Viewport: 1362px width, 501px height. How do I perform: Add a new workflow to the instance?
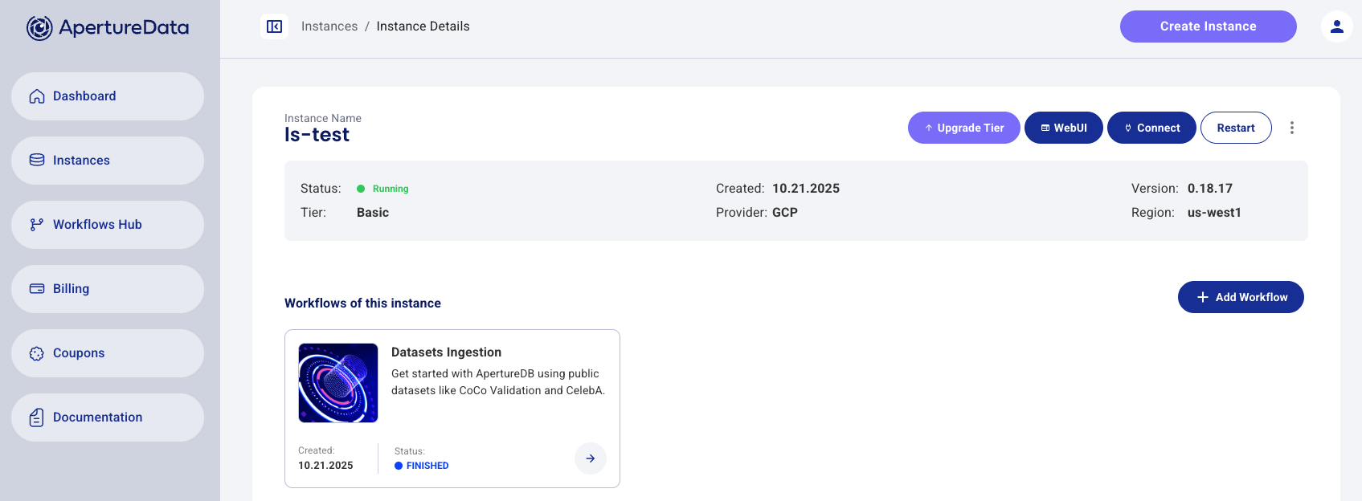click(1240, 297)
